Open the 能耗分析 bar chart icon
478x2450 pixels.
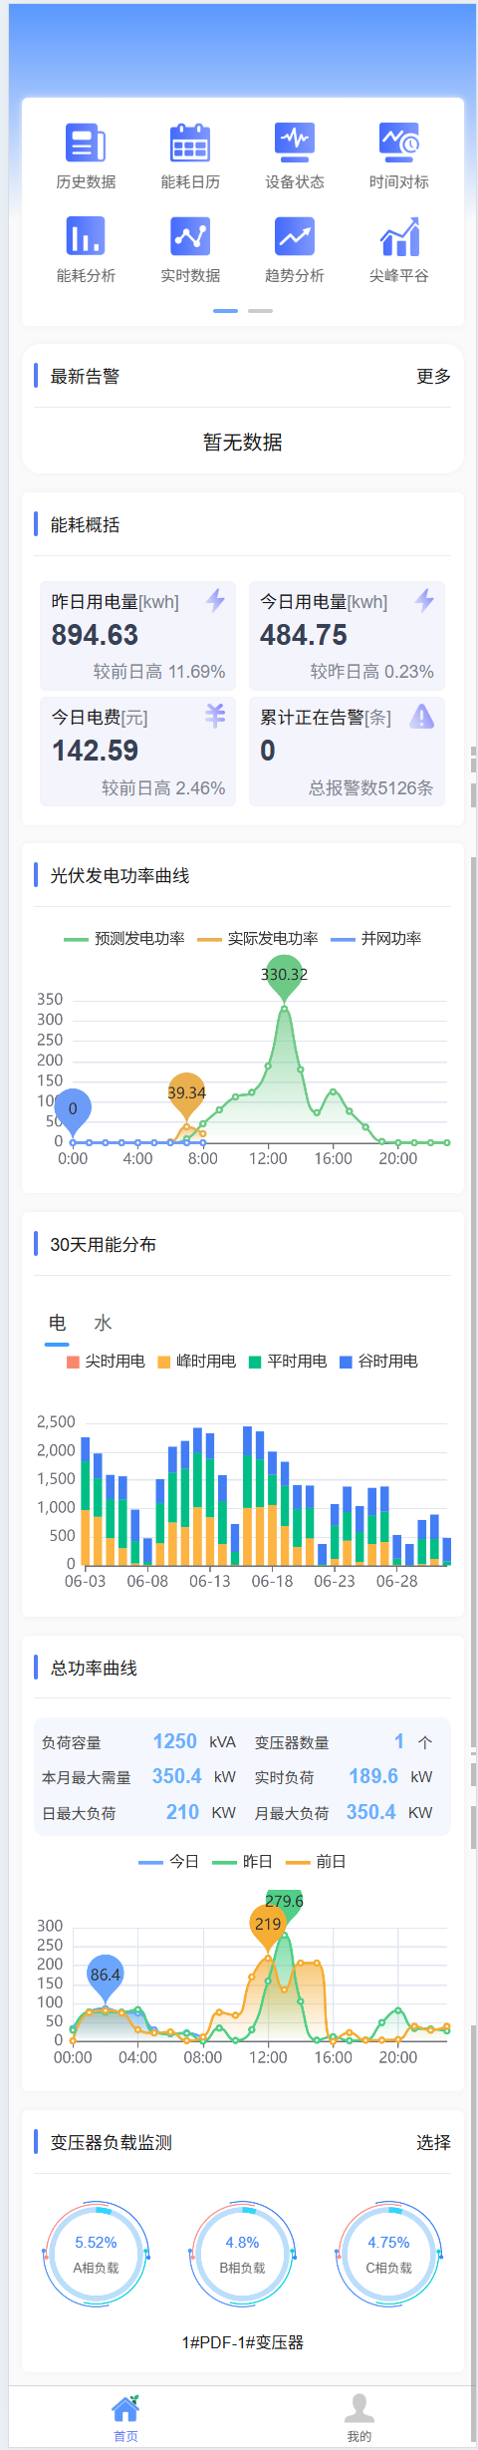coord(86,236)
